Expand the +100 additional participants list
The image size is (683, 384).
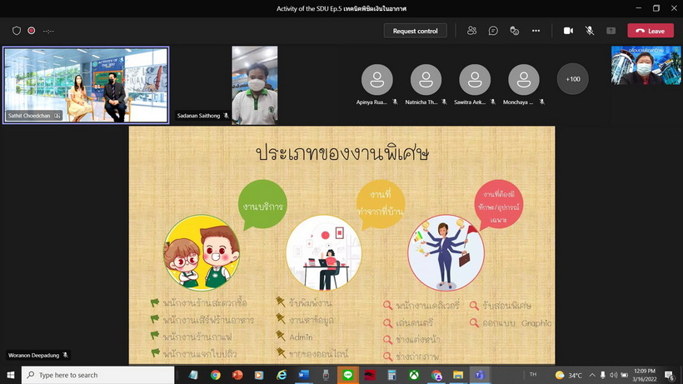[572, 79]
